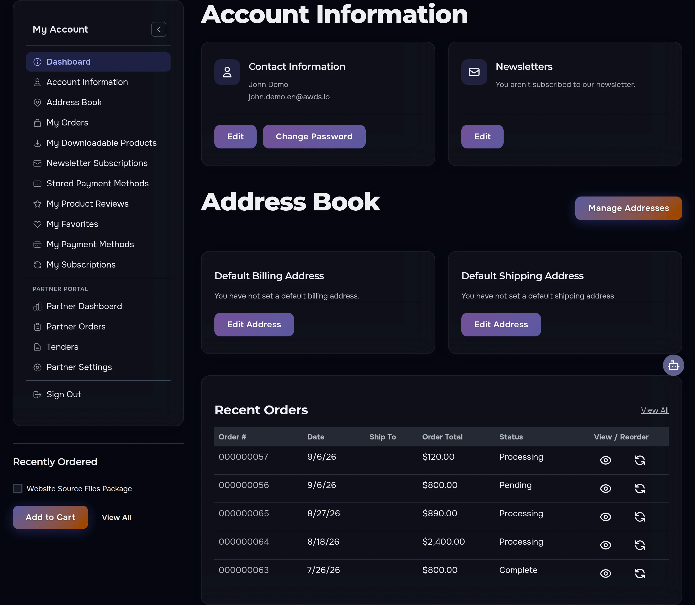Reorder order 000000057

(640, 460)
